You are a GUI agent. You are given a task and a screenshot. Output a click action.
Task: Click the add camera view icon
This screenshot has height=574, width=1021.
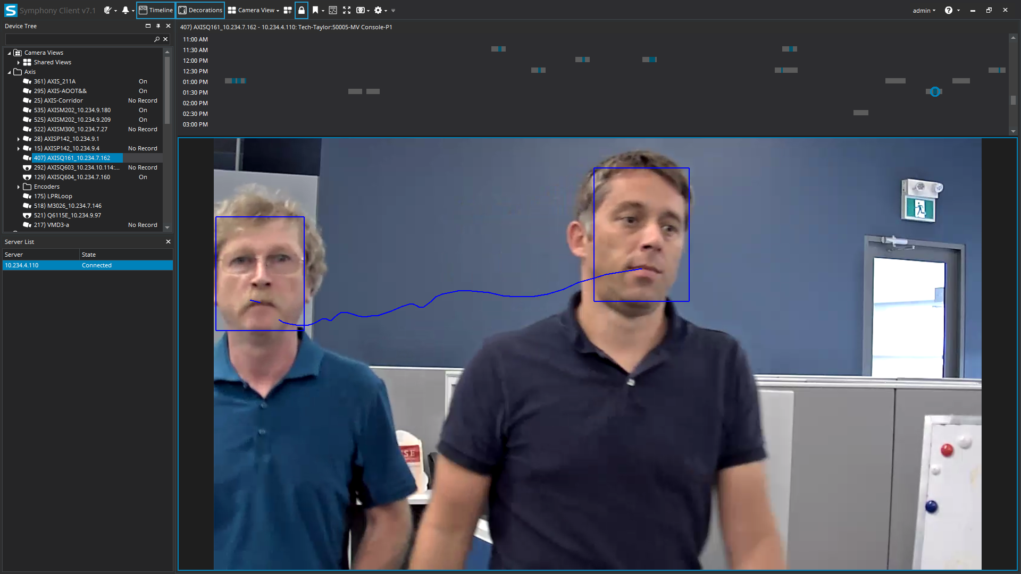[x=288, y=10]
